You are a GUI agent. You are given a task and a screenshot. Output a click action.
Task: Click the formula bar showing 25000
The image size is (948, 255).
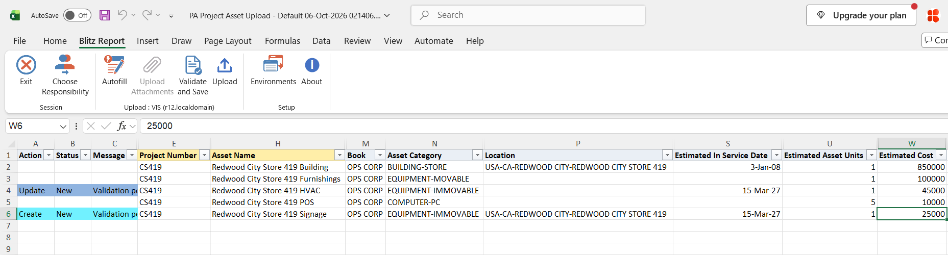tap(544, 126)
